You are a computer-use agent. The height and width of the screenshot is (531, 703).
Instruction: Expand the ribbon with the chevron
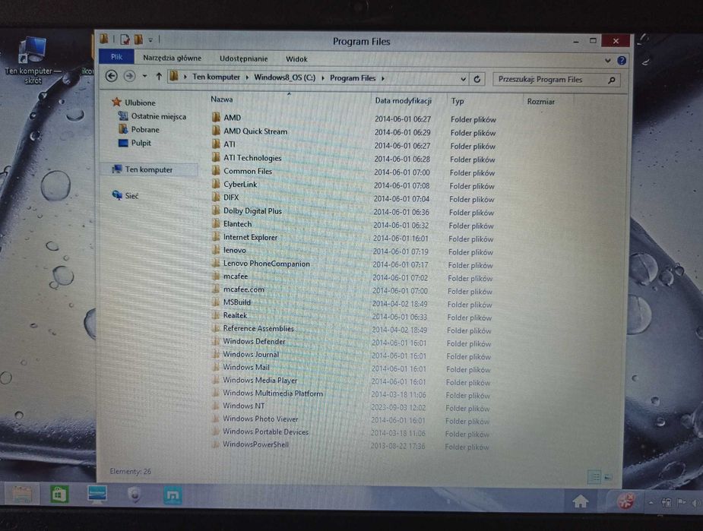607,60
